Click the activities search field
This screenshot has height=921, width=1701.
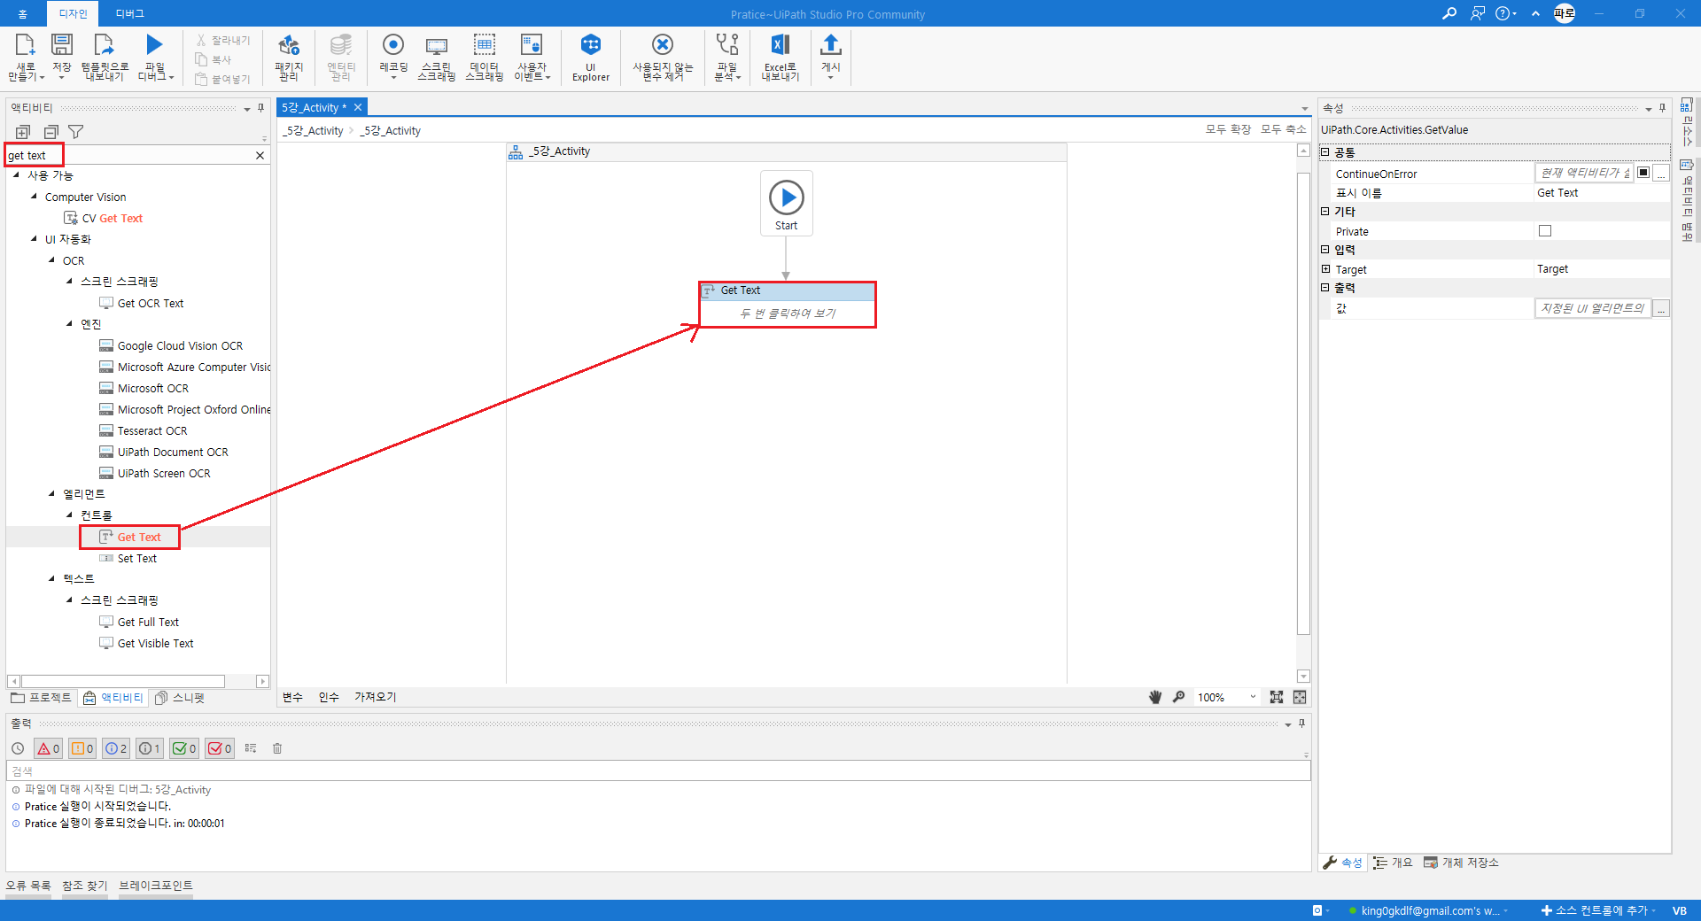128,155
